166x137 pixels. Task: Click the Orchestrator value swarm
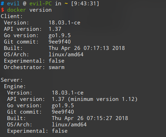(57, 67)
